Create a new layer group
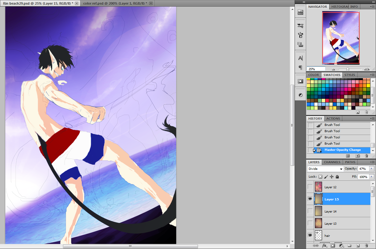Viewport: 376px width, 249px height. click(x=349, y=246)
